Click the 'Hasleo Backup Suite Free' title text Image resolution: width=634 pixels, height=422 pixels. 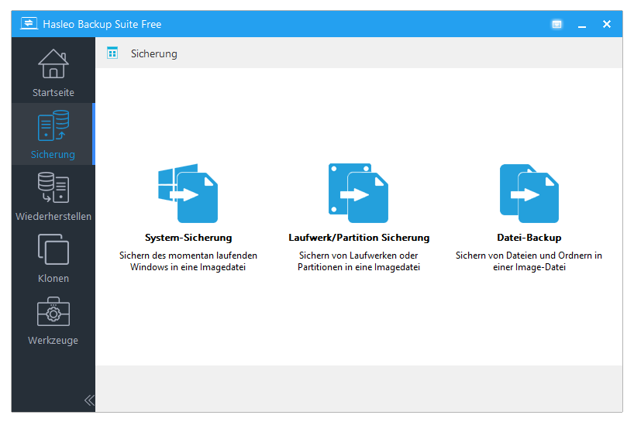pos(102,24)
